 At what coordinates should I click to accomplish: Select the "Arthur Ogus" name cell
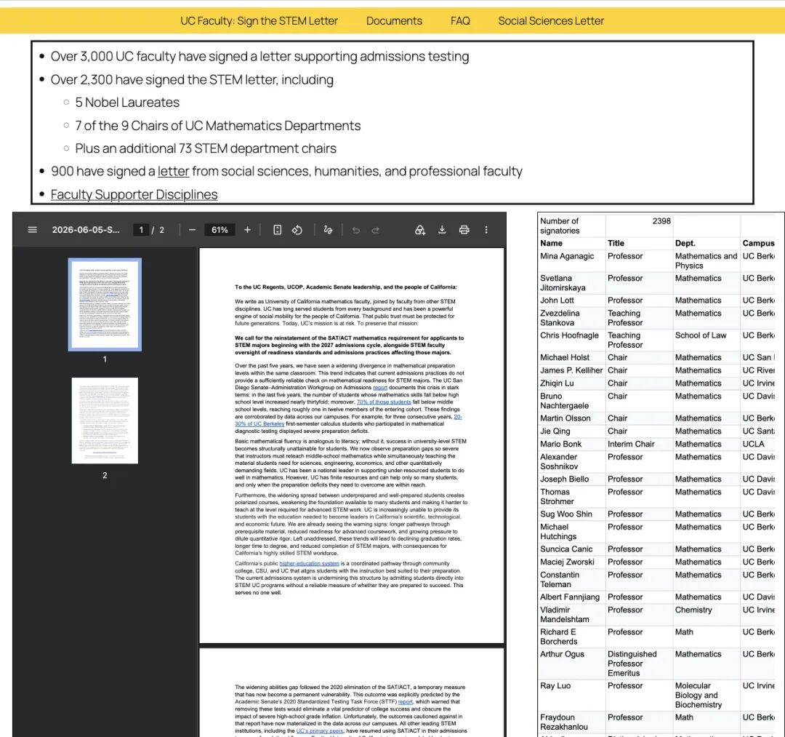tap(571, 664)
